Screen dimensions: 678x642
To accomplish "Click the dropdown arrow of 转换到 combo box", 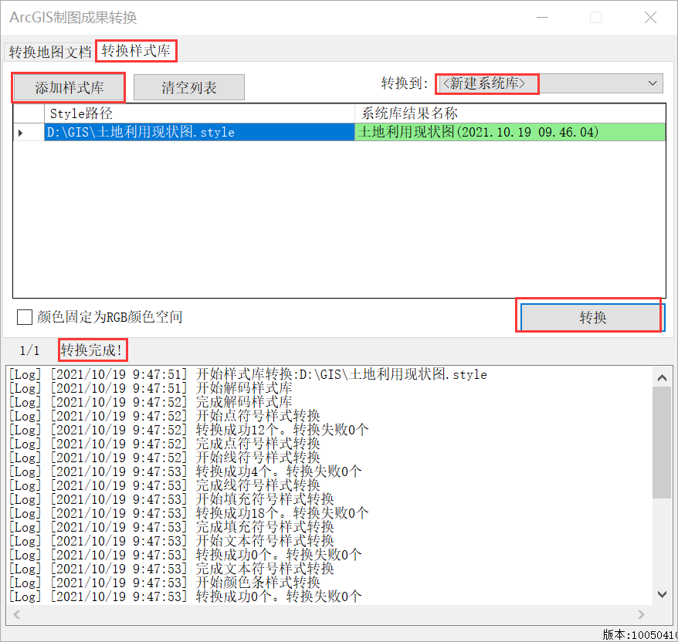I will [653, 83].
